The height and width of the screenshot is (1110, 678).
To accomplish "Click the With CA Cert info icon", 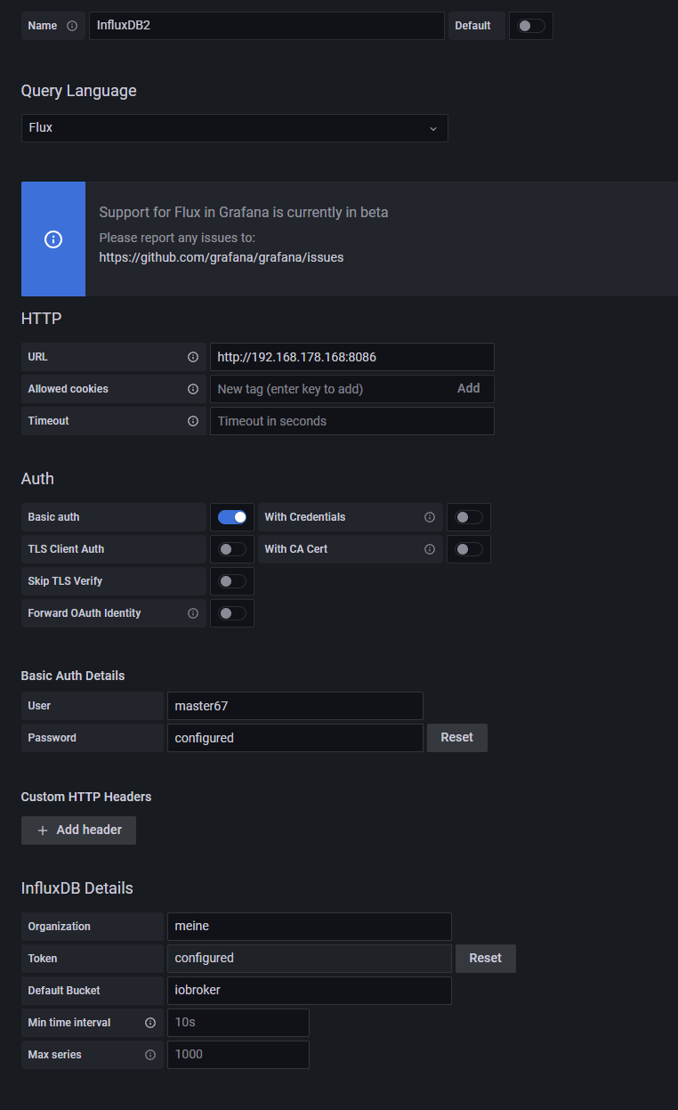I will 430,549.
